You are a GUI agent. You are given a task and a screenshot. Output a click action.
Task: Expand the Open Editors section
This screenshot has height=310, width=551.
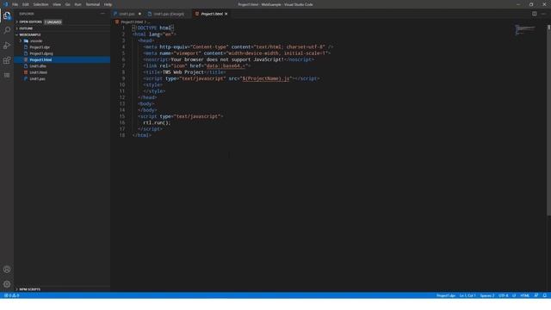(16, 22)
